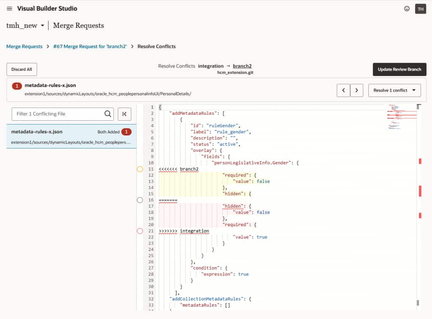Click the "value": true line

coord(250,237)
